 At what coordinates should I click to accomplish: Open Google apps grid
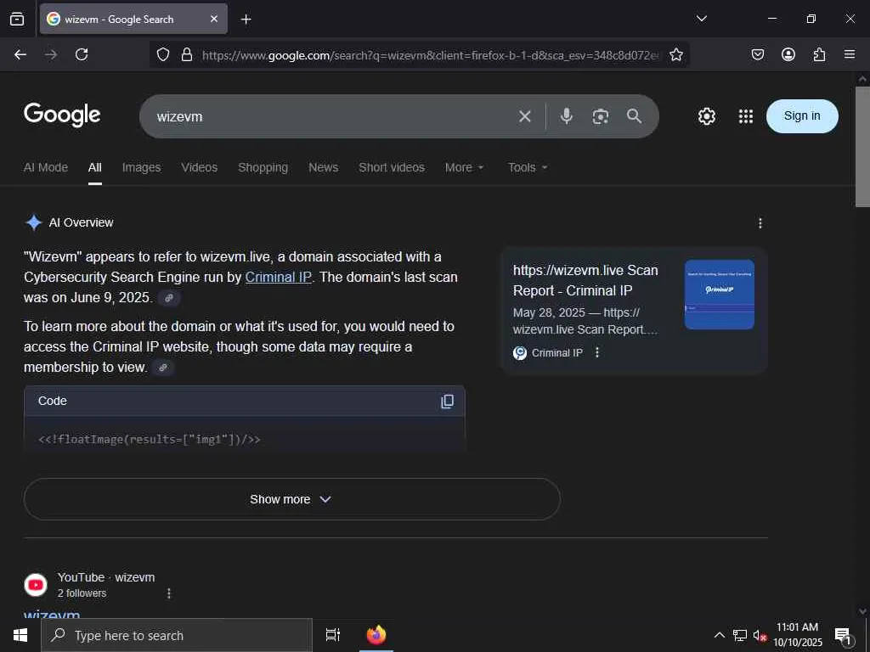tap(746, 116)
